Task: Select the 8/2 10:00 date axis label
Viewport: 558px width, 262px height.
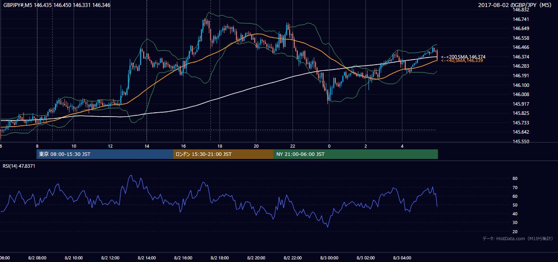Action: point(73,258)
